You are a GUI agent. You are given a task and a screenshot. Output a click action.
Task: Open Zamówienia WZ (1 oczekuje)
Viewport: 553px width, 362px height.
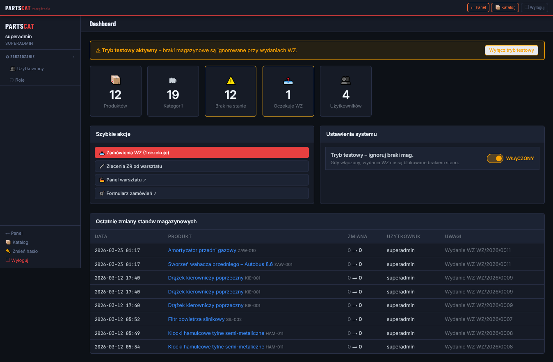point(201,153)
